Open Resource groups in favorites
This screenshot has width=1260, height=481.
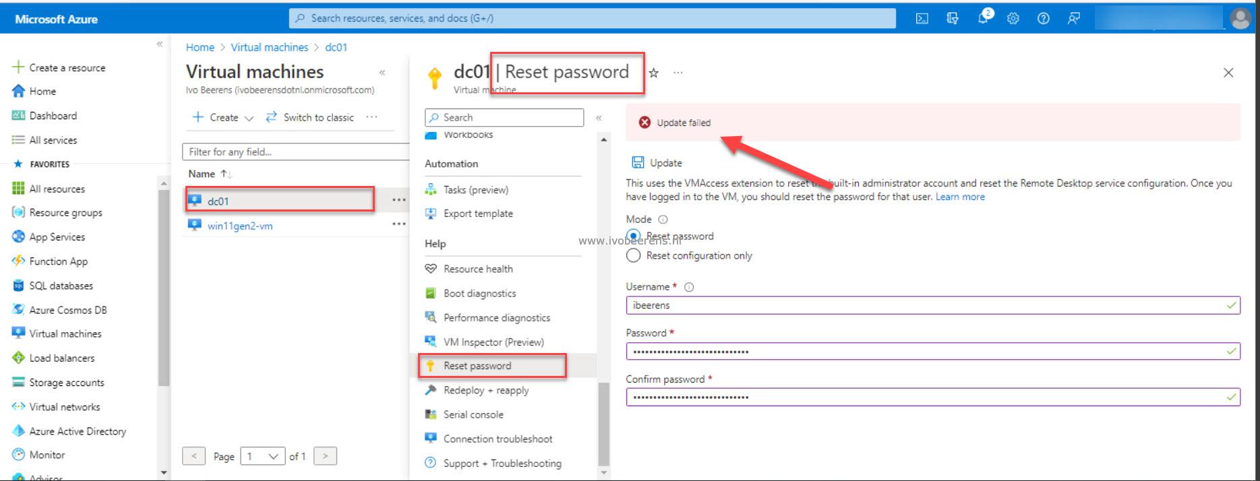point(57,212)
